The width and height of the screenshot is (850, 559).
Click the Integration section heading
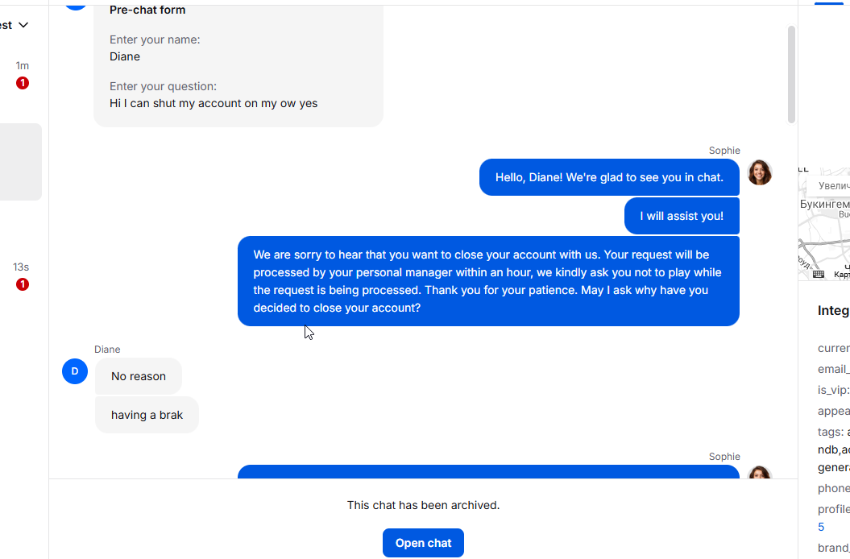(833, 311)
